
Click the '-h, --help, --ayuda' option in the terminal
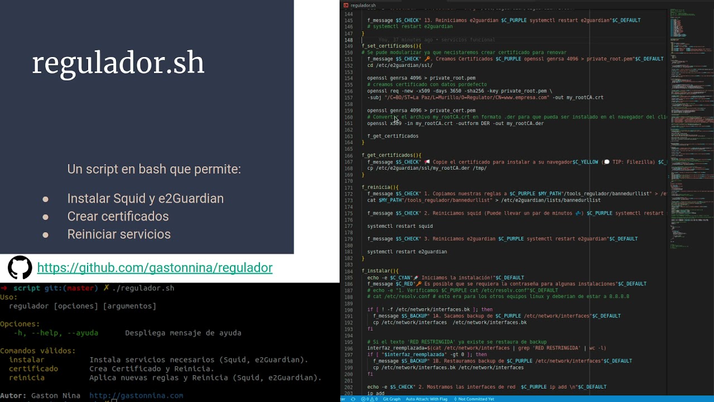pos(56,333)
